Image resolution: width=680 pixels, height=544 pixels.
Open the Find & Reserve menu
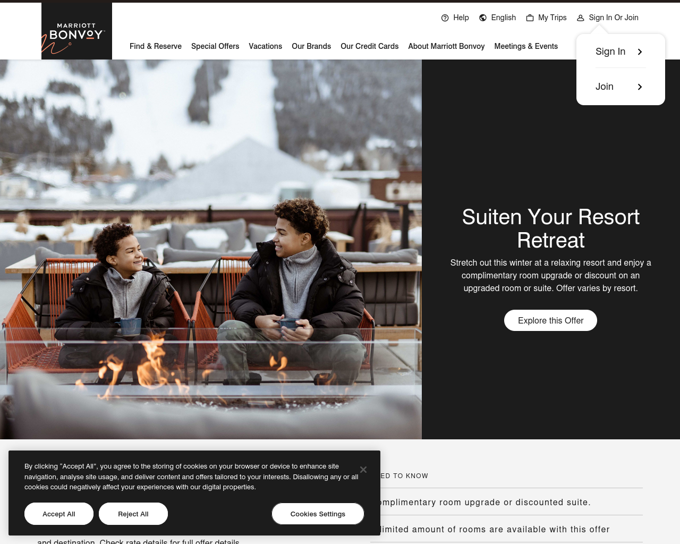156,46
